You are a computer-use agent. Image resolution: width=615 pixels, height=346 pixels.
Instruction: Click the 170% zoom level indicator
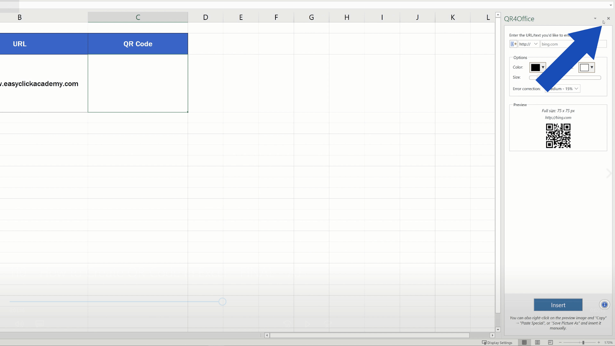(x=608, y=342)
